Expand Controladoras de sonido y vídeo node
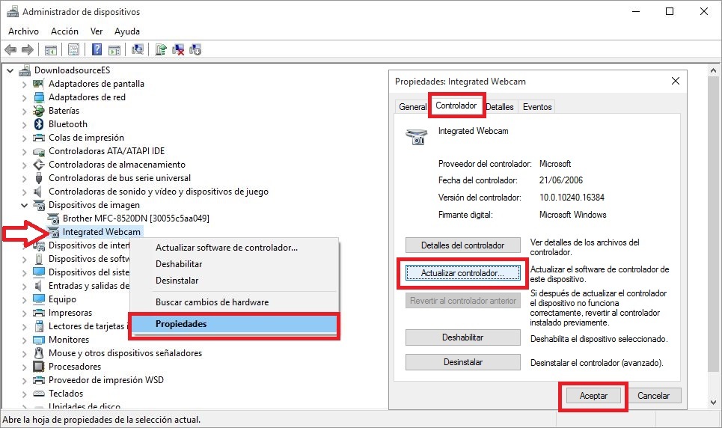 pyautogui.click(x=25, y=192)
